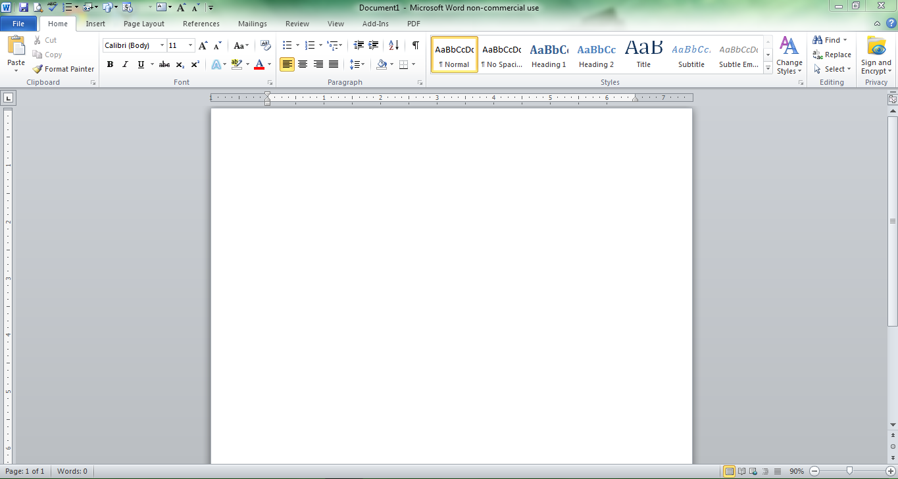Open Numbering list dropdown arrow
This screenshot has width=898, height=479.
[x=320, y=45]
